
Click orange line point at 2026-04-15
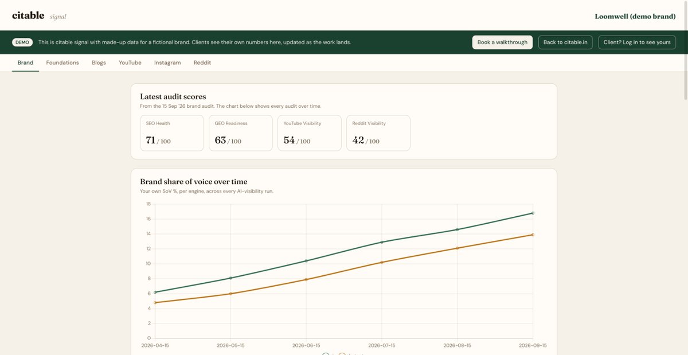155,302
